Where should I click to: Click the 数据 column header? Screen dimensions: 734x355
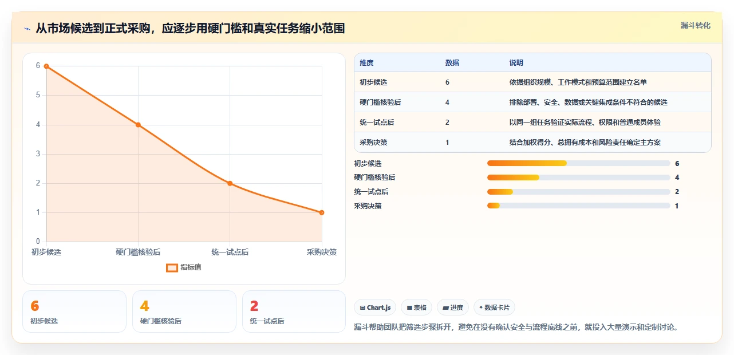coord(452,63)
